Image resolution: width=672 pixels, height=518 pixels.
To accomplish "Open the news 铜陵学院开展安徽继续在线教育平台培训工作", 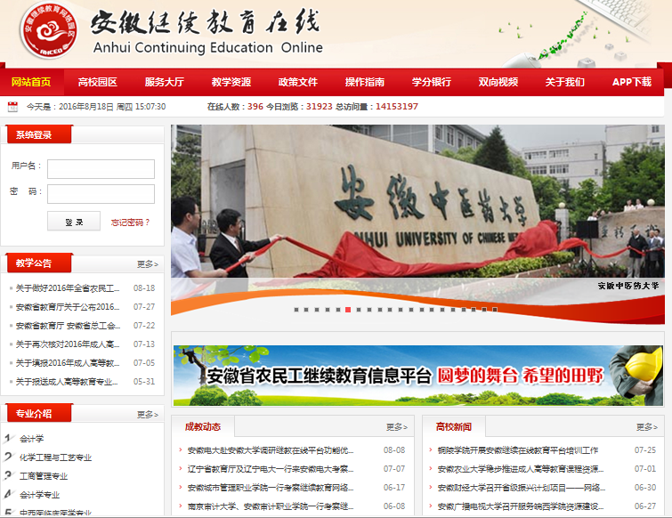I will tap(518, 450).
